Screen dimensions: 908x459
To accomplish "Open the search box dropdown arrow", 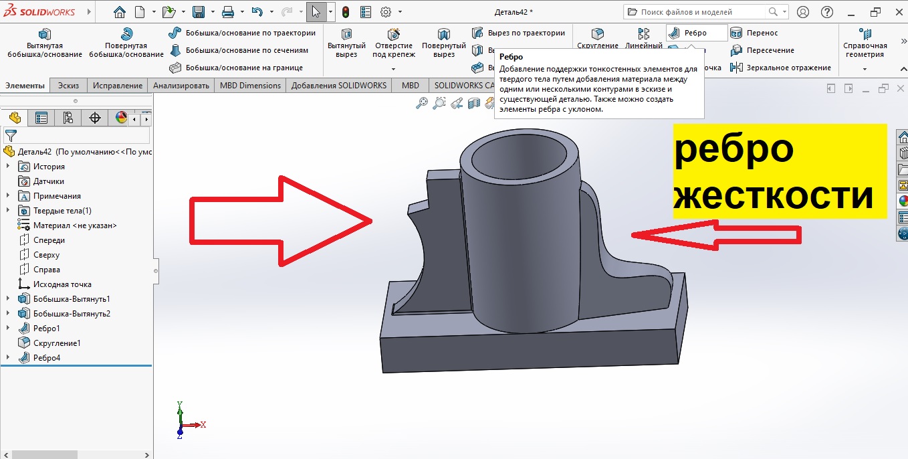I will click(784, 12).
